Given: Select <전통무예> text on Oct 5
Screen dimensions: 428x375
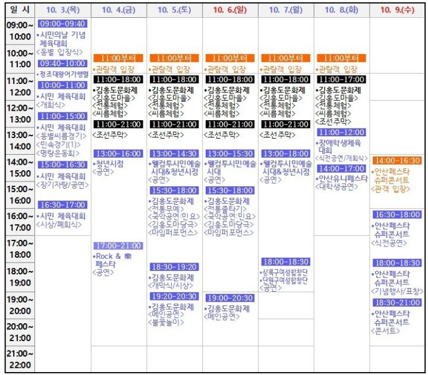Looking at the screenshot, I should (x=166, y=209).
